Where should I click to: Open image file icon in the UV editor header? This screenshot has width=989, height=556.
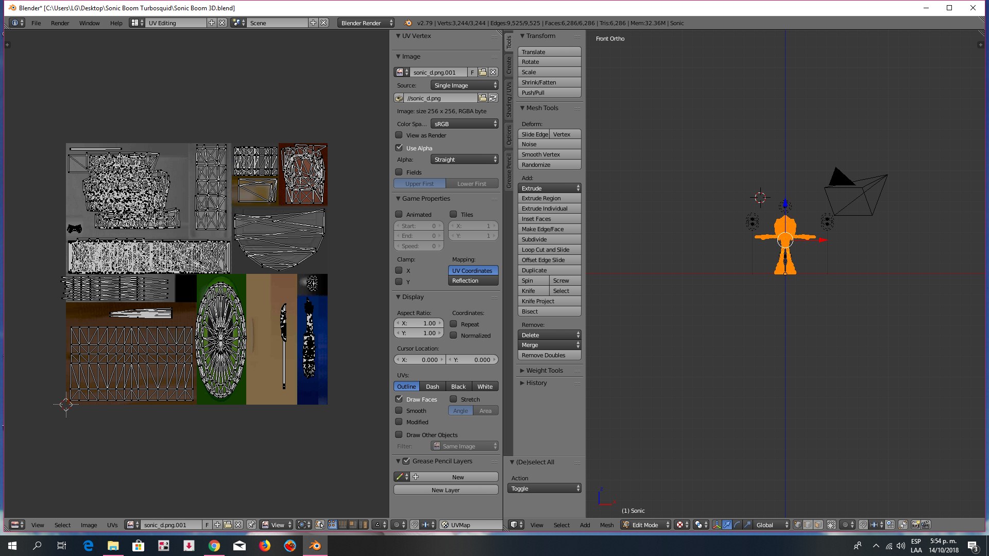tap(228, 525)
